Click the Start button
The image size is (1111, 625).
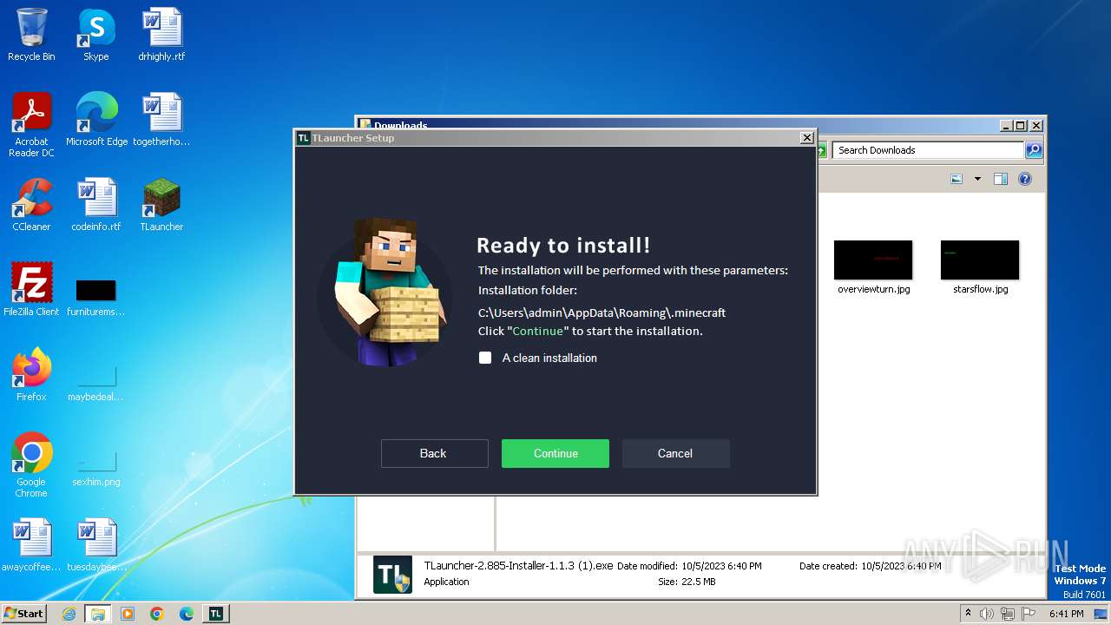23,613
